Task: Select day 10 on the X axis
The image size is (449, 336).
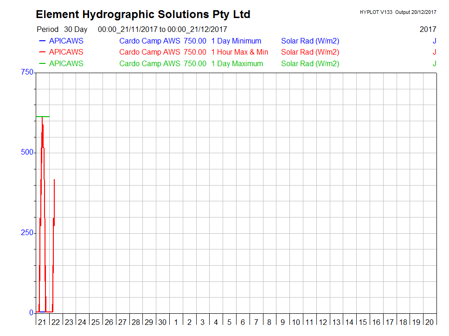Action: point(296,322)
